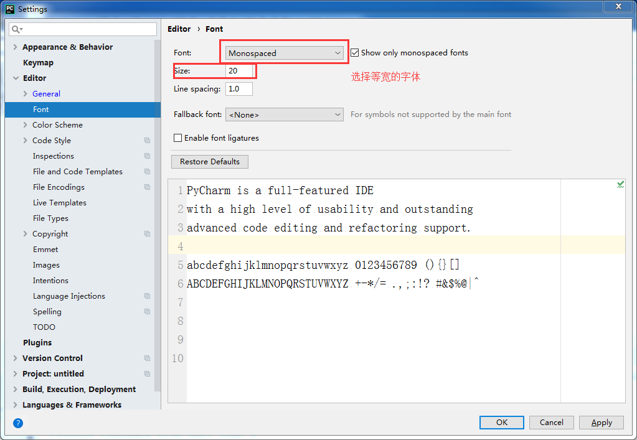Open the Font dropdown showing Monospaced
This screenshot has height=440, width=637.
(285, 53)
